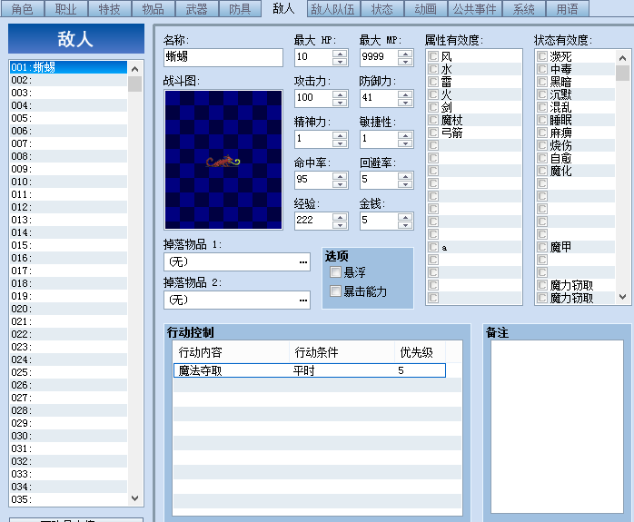Decrease 最大 HP with the down arrow

click(x=340, y=62)
